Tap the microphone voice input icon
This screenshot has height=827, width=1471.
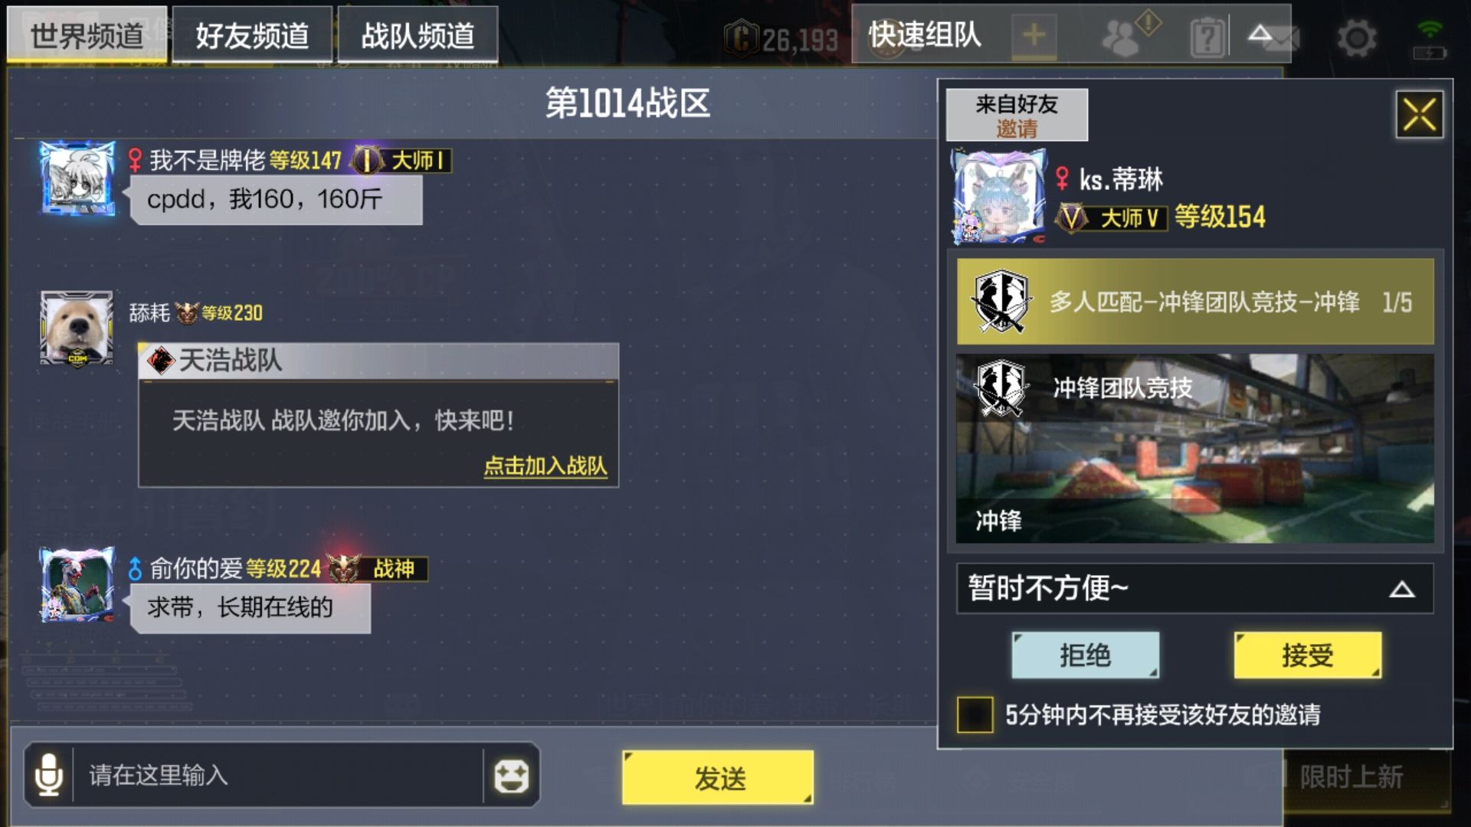pyautogui.click(x=49, y=774)
